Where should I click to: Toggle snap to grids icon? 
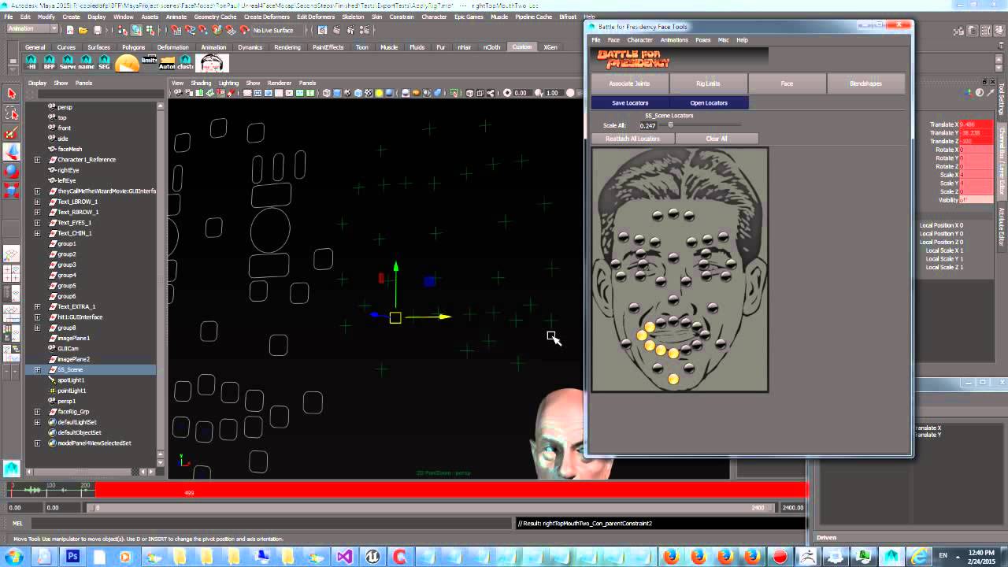point(176,30)
